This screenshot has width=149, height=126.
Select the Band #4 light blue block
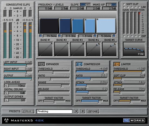(90, 26)
